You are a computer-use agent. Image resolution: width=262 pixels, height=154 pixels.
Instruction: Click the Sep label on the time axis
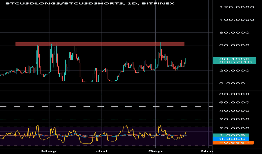(155, 151)
